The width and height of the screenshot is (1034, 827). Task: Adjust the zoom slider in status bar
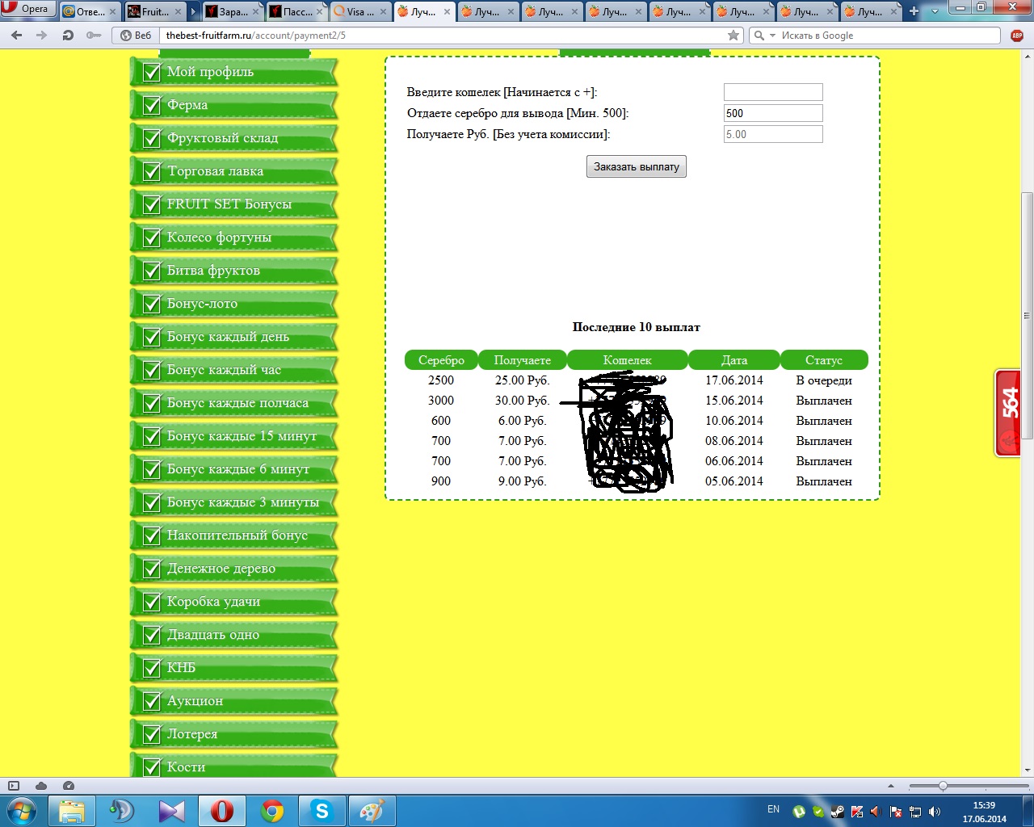pos(943,786)
